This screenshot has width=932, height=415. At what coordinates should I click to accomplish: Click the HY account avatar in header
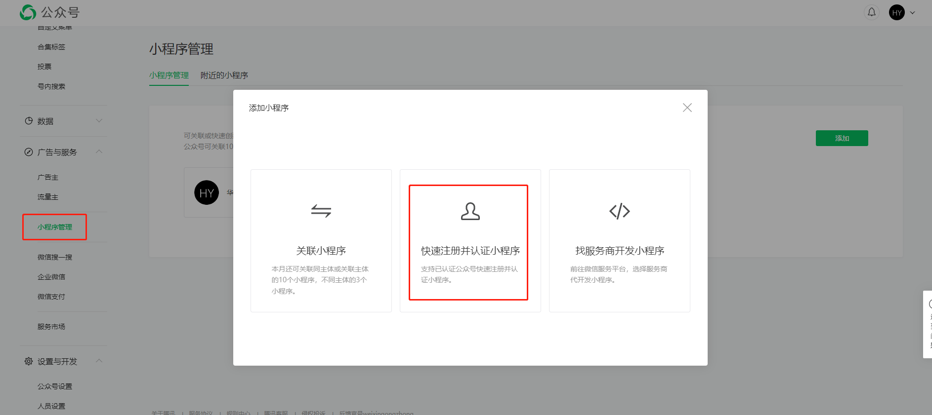(897, 12)
